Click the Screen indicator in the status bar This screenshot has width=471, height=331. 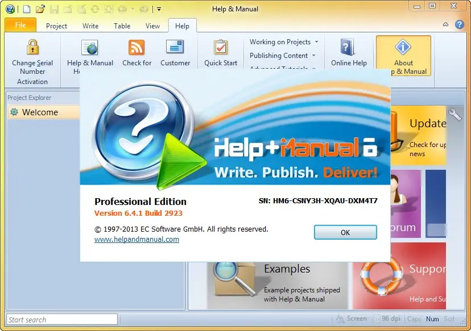click(352, 319)
